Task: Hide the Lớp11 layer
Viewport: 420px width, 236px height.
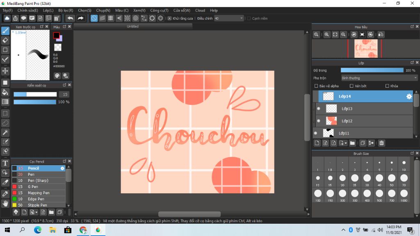Action: point(315,133)
